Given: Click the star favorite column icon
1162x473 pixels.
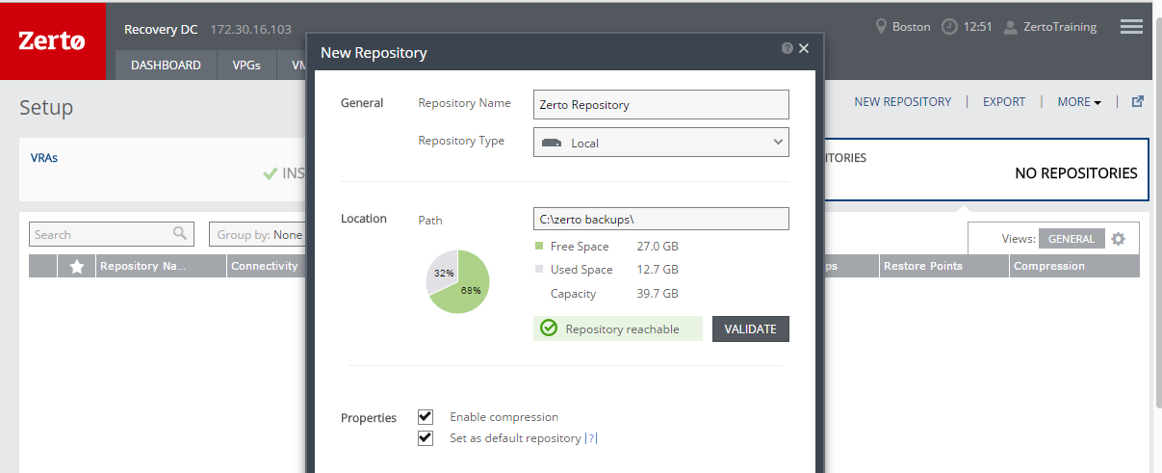Looking at the screenshot, I should (x=76, y=267).
